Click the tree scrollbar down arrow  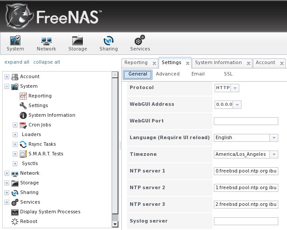coord(115,224)
